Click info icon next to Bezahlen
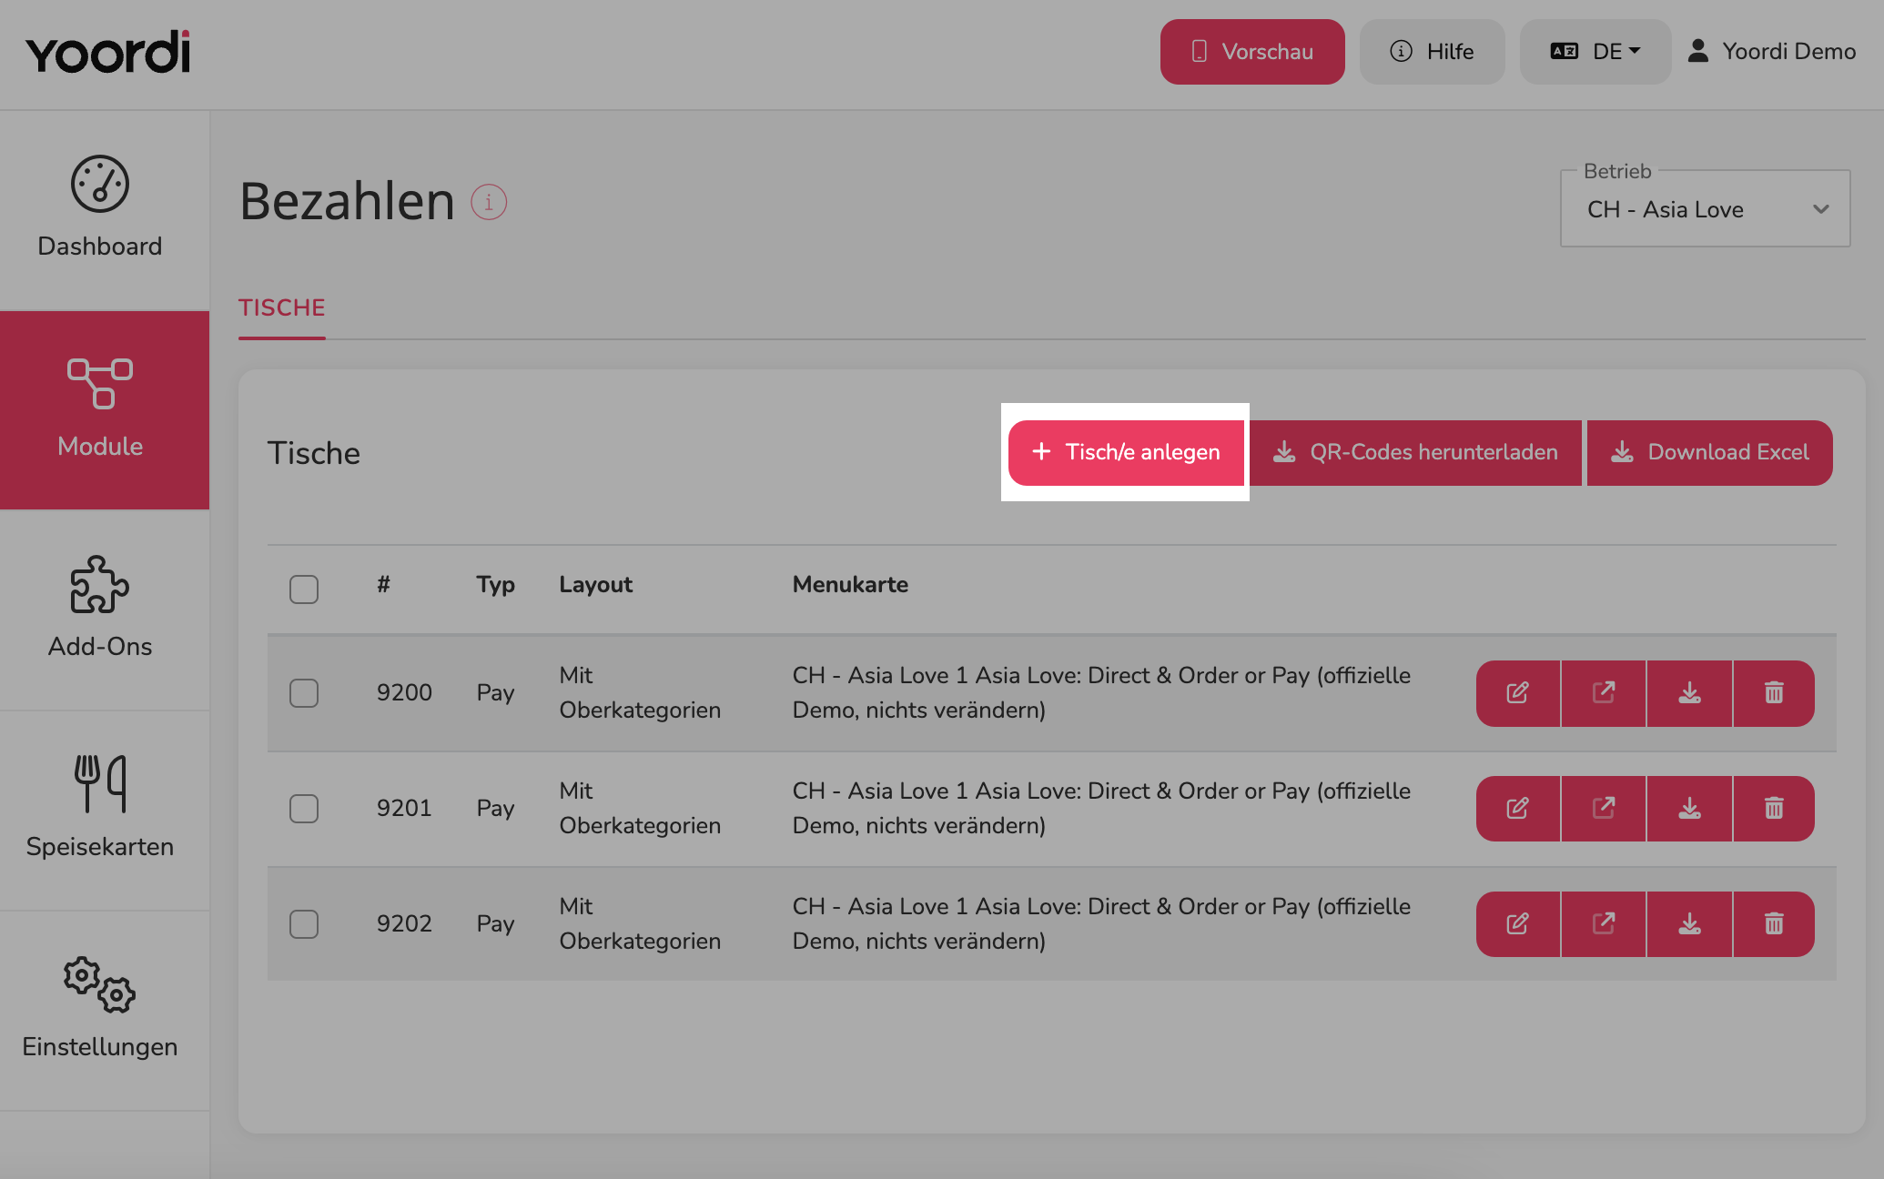Screen dimensions: 1884x1179 click(x=489, y=202)
